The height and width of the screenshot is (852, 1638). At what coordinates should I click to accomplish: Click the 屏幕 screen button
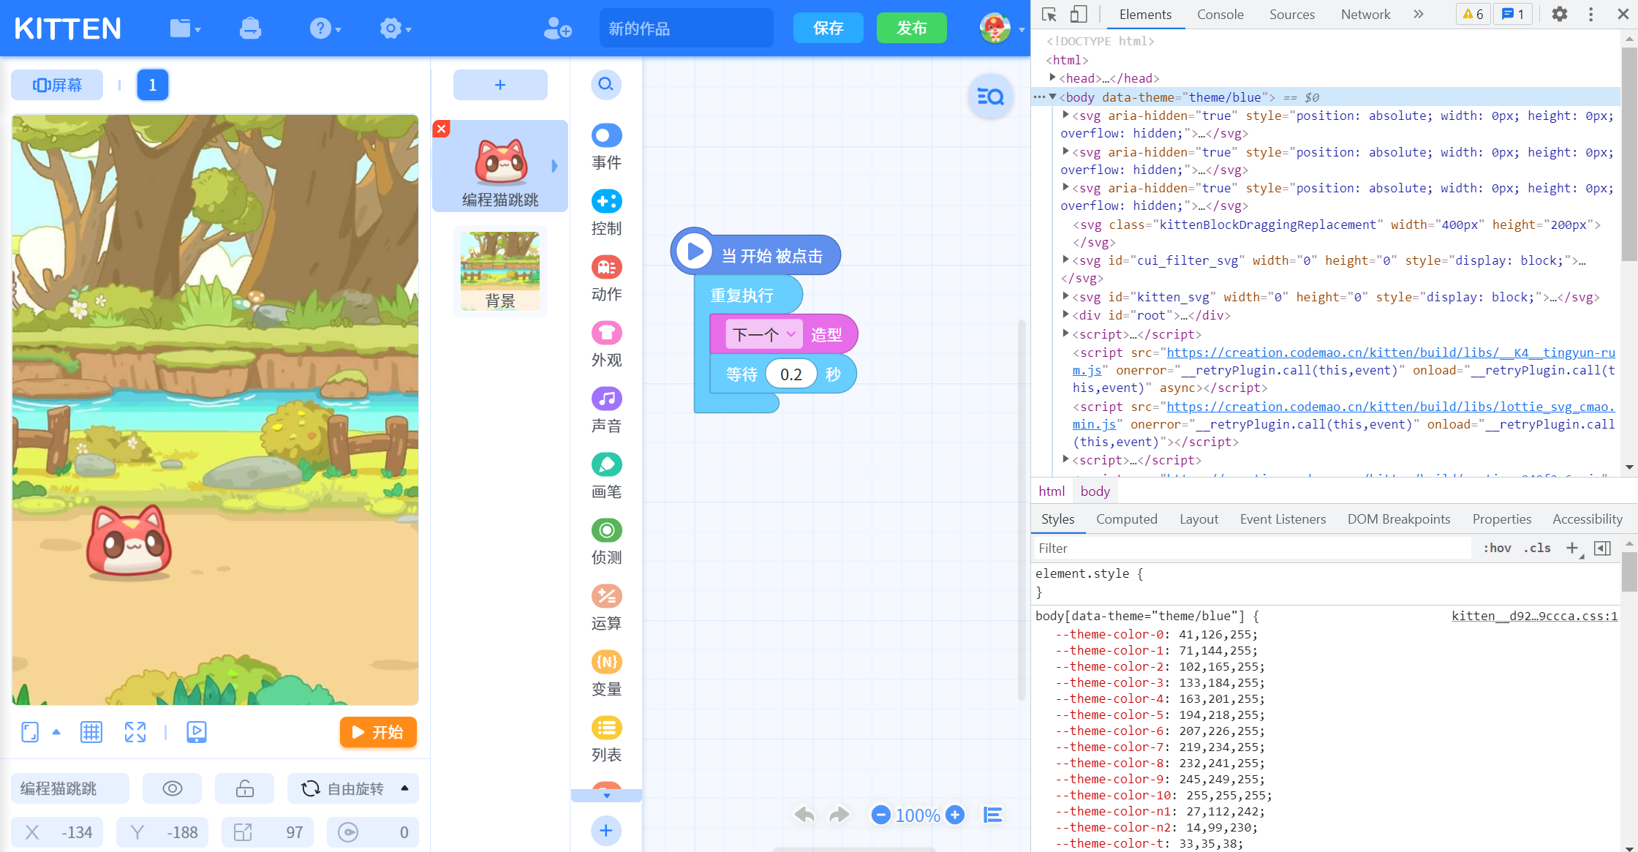[57, 85]
